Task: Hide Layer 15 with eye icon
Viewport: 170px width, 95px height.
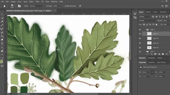Action: click(140, 38)
